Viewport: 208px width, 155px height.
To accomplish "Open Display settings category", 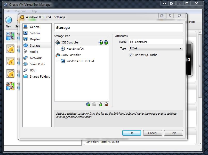I will click(37, 39).
